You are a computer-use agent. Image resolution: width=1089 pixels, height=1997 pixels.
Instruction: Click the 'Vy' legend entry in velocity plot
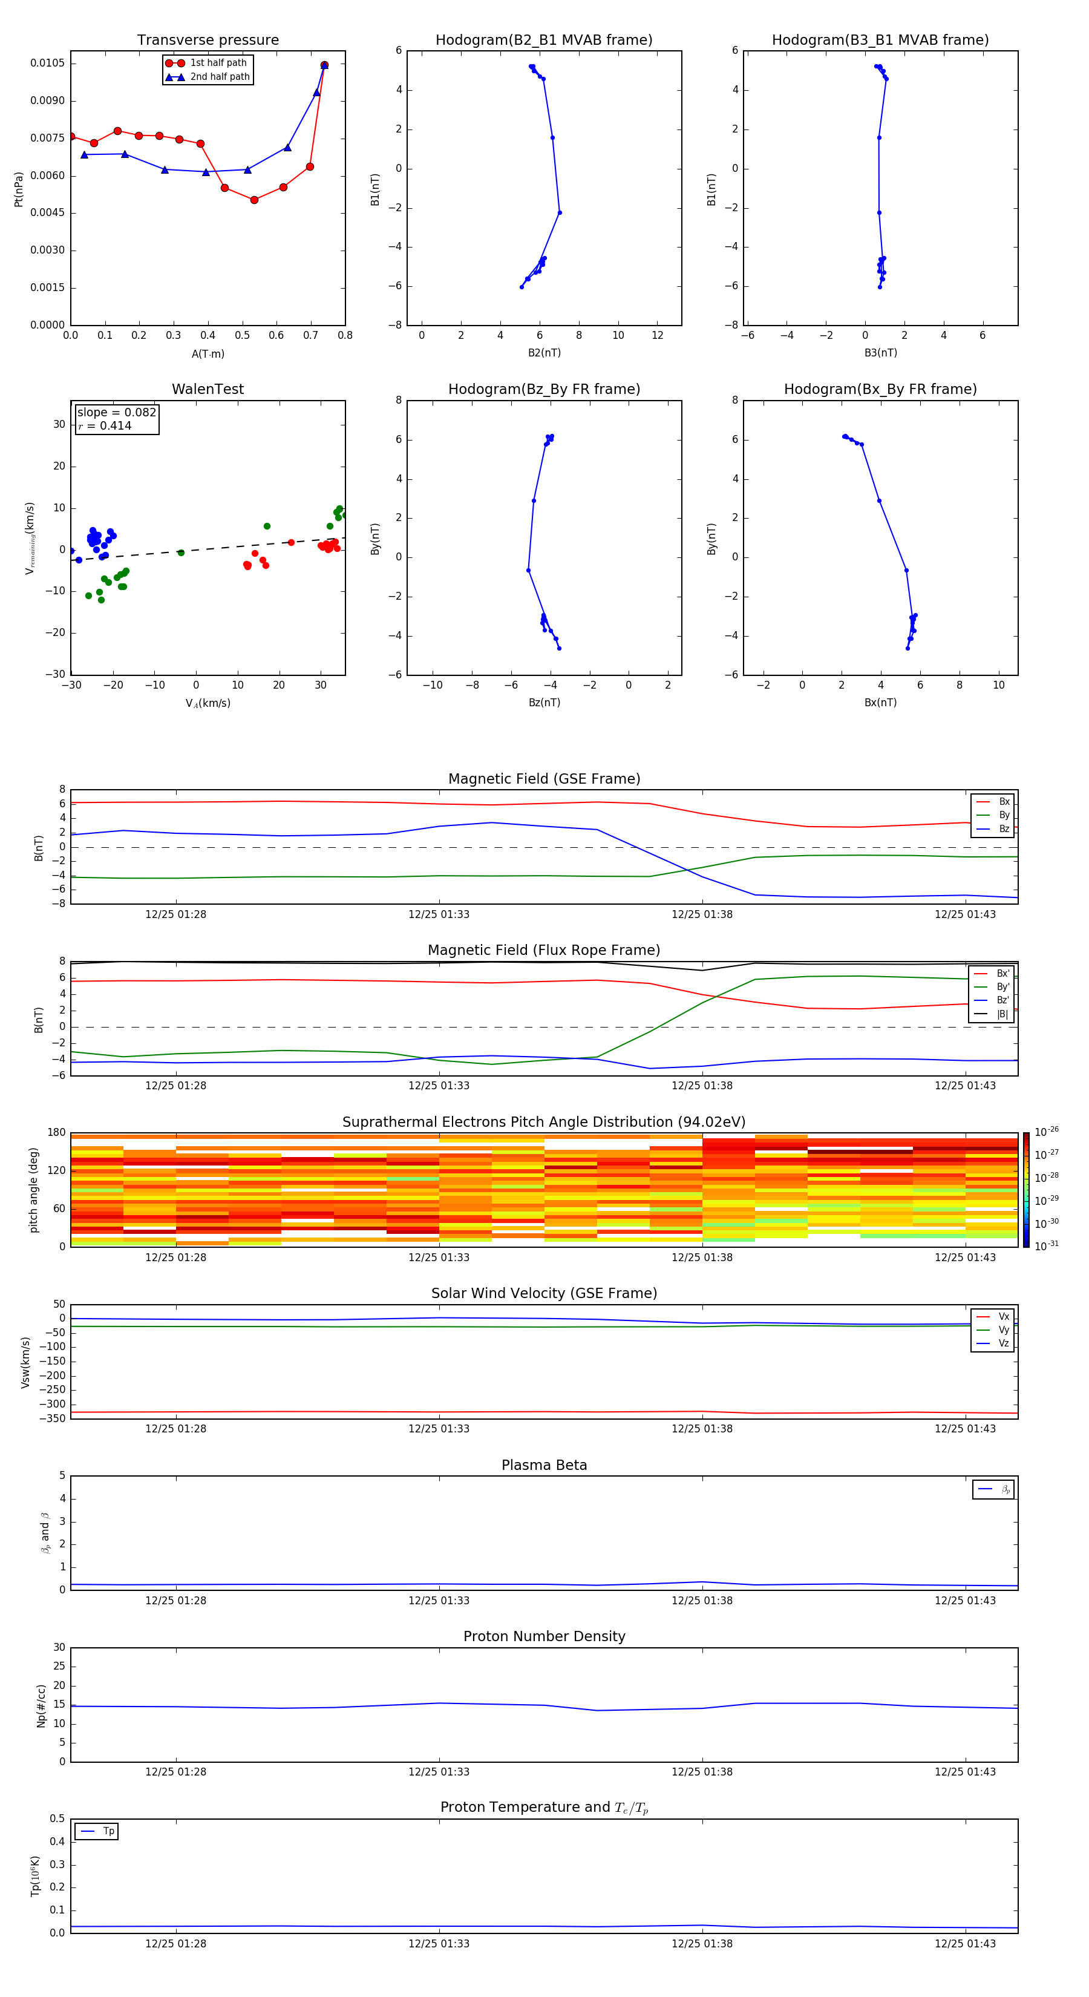(x=993, y=1330)
